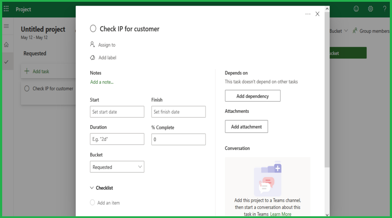
Task: Toggle completion circle on Requested bucket task card
Action: tap(27, 89)
